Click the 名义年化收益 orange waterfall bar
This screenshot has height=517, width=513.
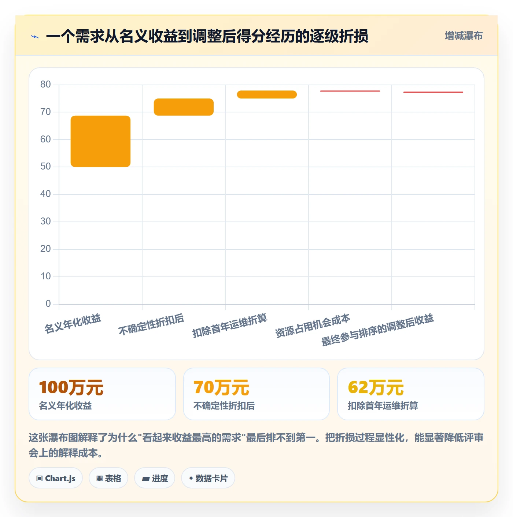tap(100, 141)
